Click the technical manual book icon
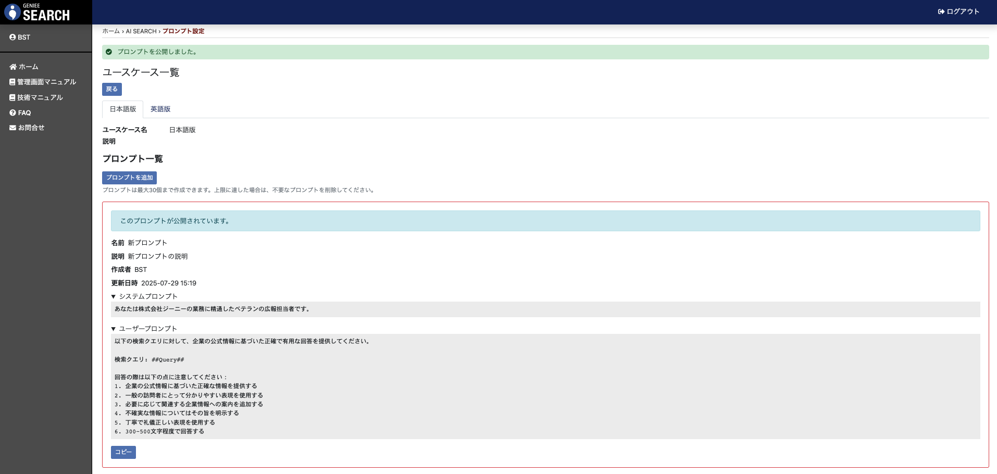997x474 pixels. click(13, 98)
